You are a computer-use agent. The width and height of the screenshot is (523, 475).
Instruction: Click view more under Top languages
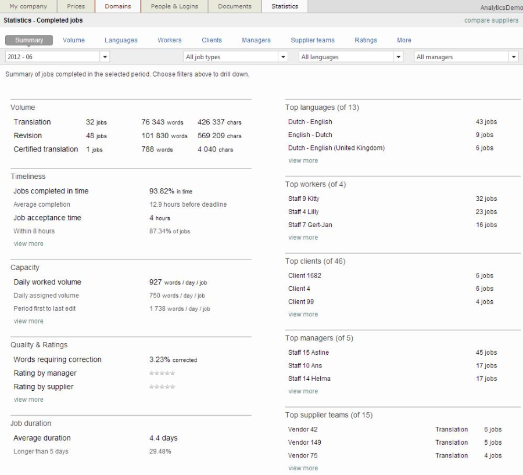click(303, 161)
